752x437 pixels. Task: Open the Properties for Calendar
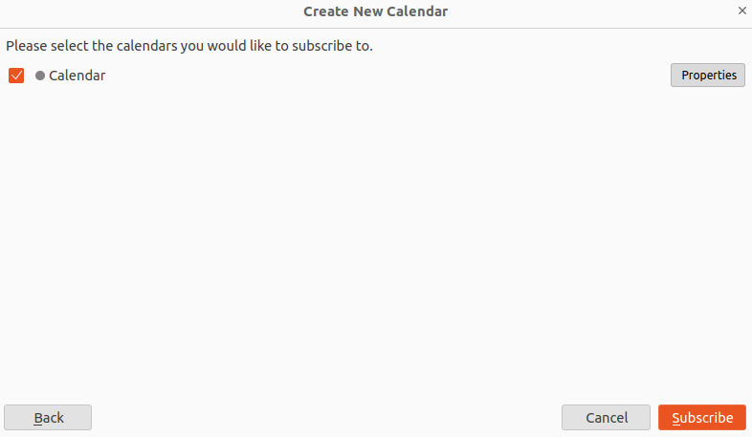point(708,76)
